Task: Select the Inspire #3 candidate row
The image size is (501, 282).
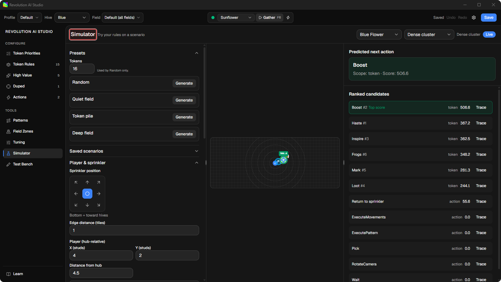Action: 421,139
